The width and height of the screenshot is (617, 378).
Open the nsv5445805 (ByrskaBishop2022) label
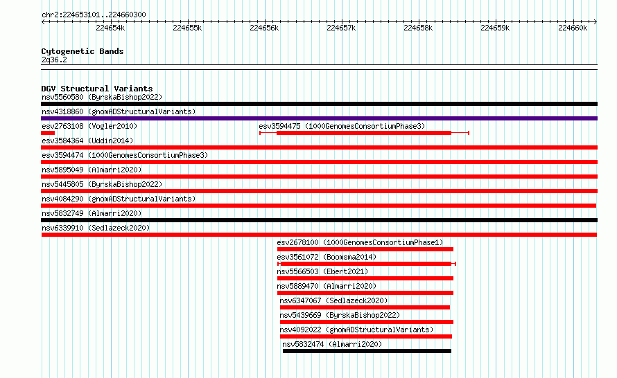[x=102, y=184]
